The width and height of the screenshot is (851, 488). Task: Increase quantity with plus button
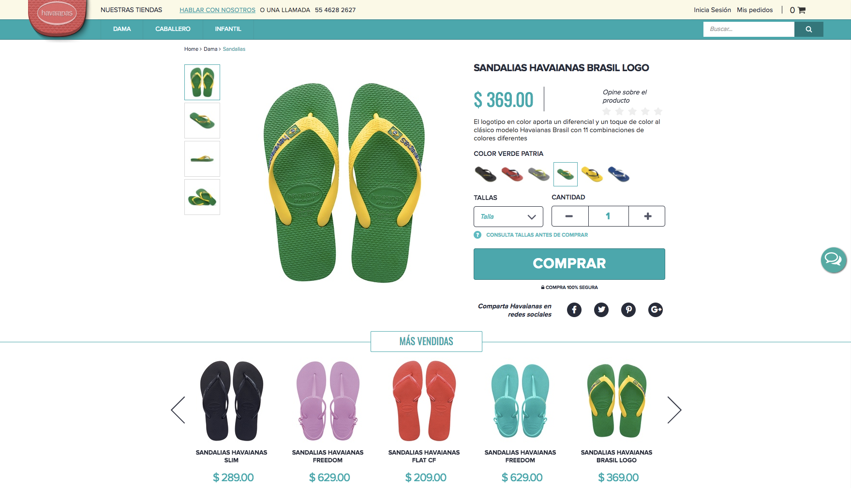647,216
